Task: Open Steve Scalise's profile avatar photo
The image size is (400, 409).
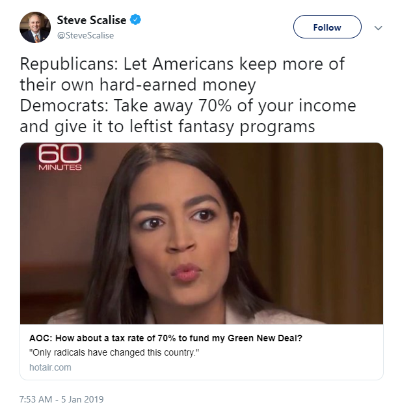Action: pyautogui.click(x=35, y=27)
